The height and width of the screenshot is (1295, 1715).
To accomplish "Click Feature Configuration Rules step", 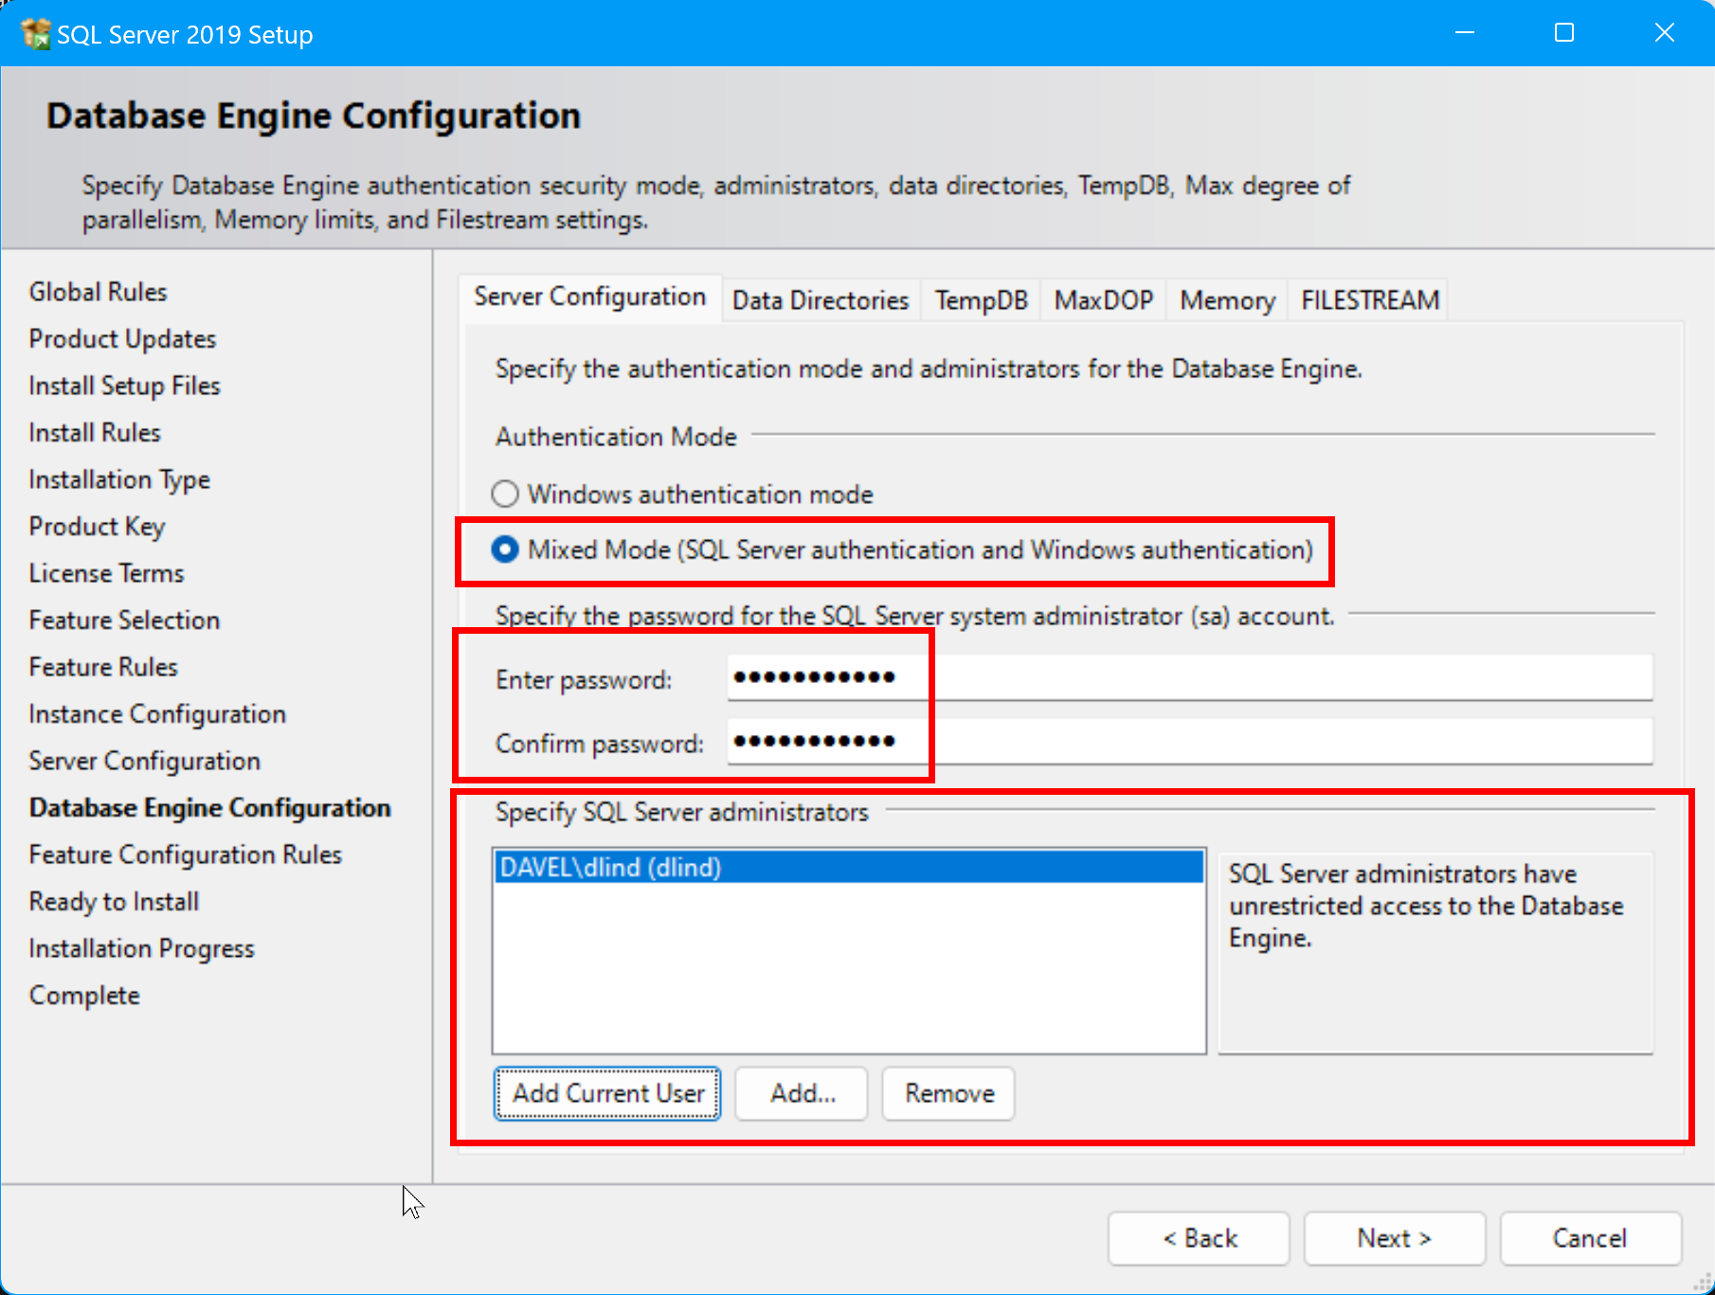I will (x=186, y=854).
